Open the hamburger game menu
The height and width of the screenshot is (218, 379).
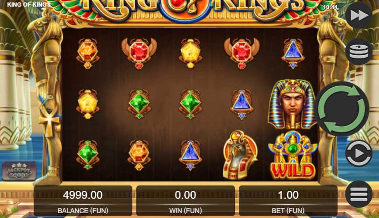[359, 194]
